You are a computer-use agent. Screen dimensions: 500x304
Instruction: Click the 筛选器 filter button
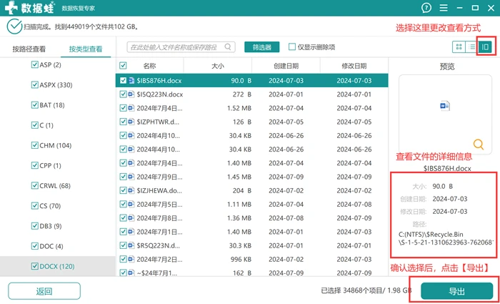pos(262,47)
